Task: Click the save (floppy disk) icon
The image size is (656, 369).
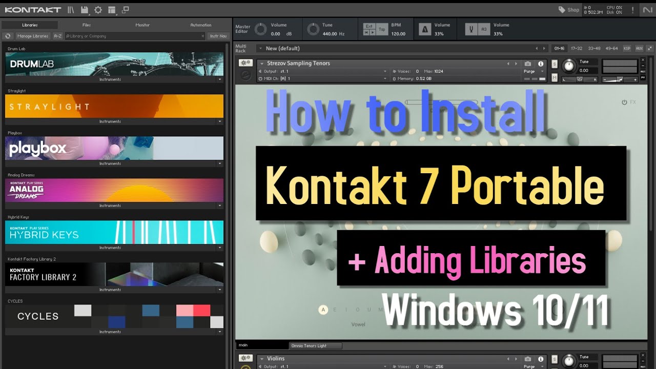Action: click(x=85, y=10)
